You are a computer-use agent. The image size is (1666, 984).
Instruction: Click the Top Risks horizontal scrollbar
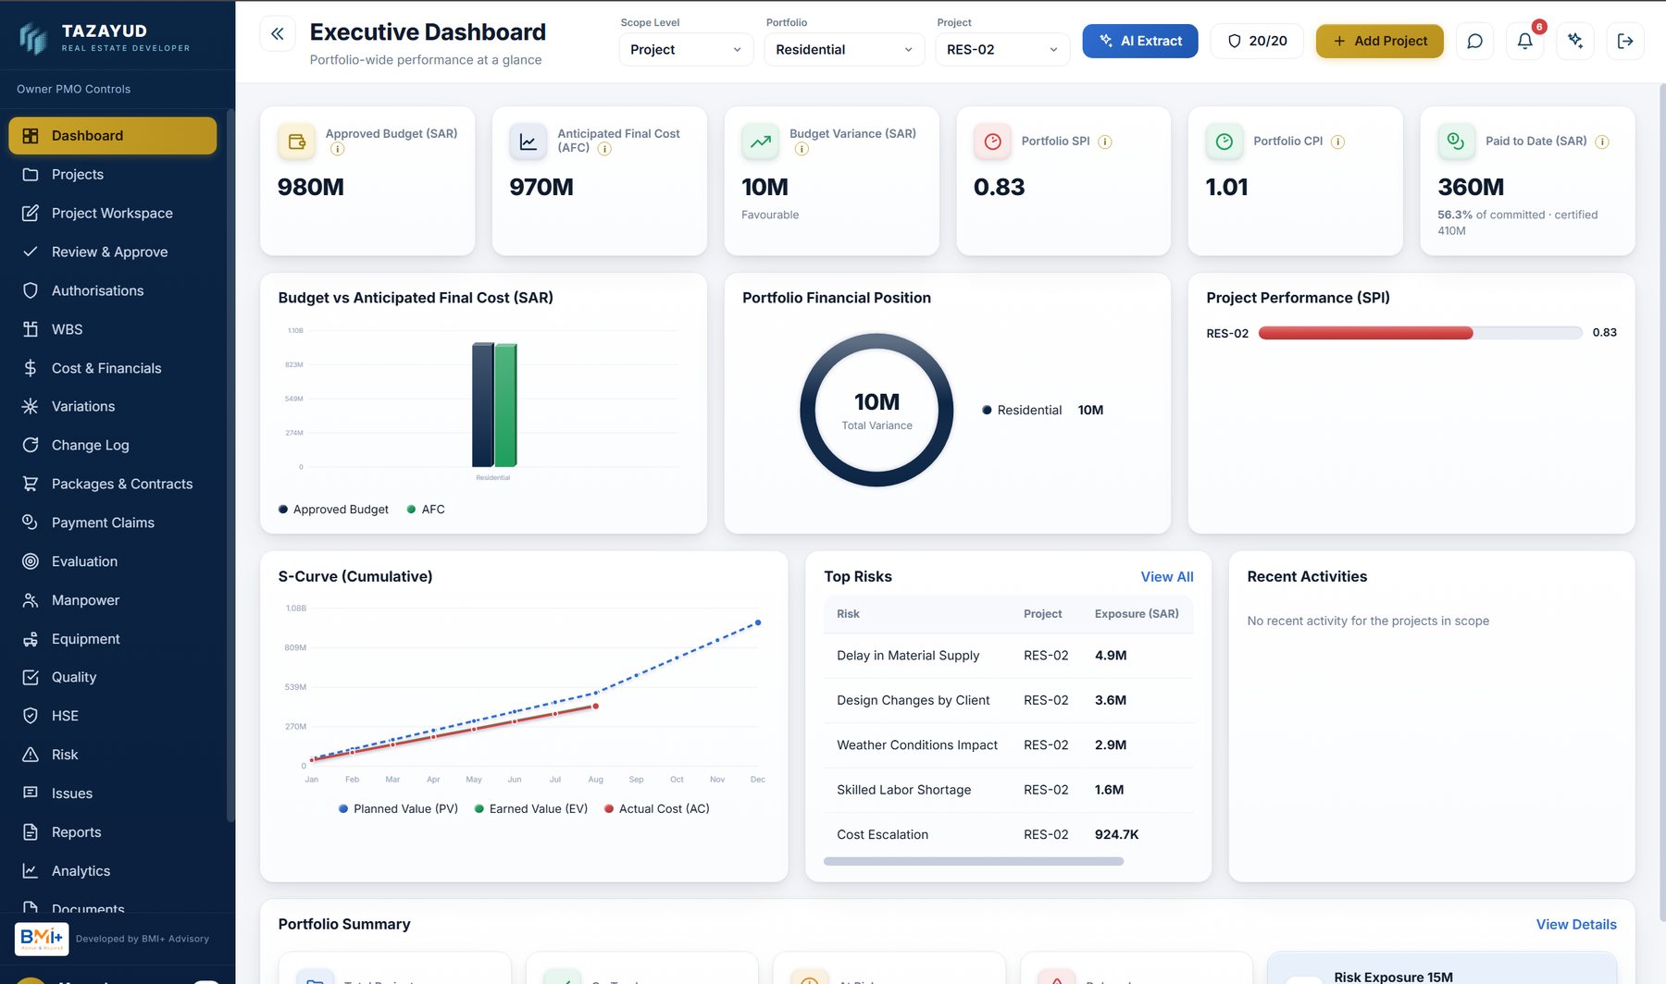click(x=973, y=861)
